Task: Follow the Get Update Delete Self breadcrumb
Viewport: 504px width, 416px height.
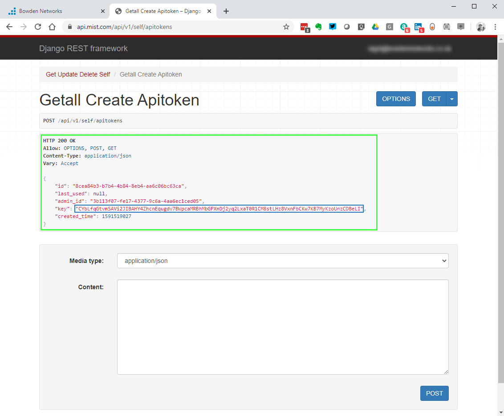Action: click(x=78, y=75)
